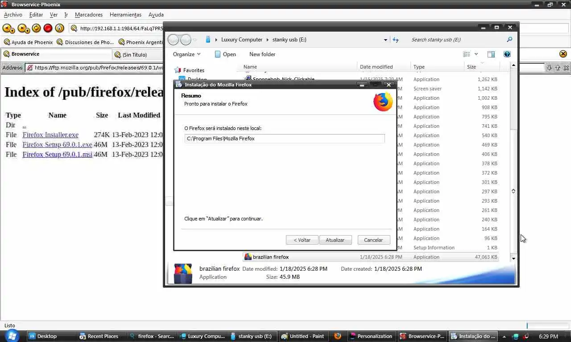Click the USB drive icon in breadcrumb

pyautogui.click(x=208, y=40)
